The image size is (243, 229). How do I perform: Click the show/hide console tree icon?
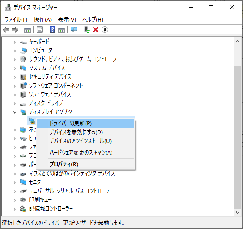[x=28, y=30]
